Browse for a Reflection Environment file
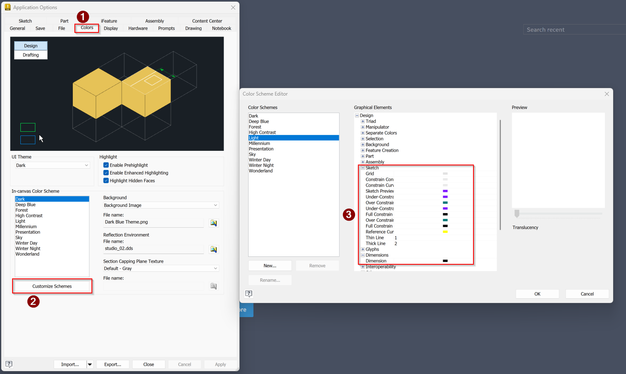 pos(213,249)
